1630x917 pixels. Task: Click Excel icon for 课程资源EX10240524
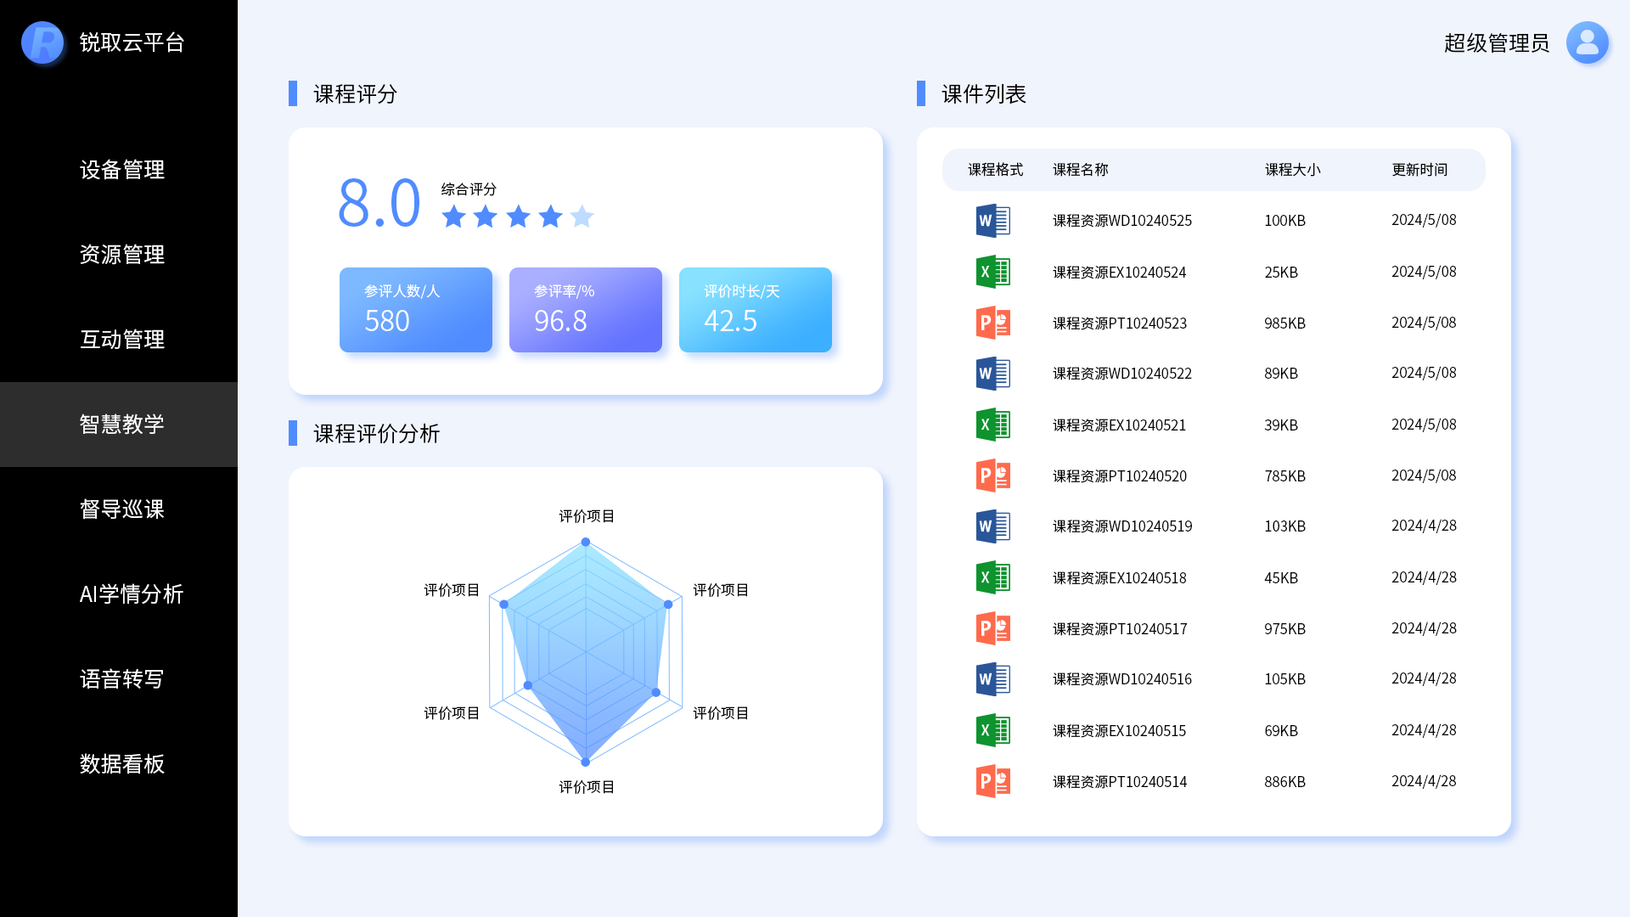tap(992, 272)
